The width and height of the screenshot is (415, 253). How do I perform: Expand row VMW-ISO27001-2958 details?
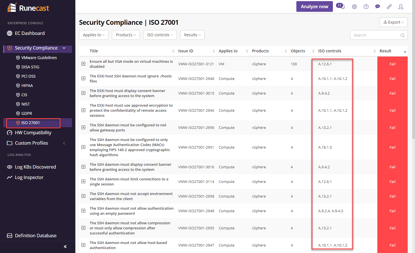tap(83, 196)
